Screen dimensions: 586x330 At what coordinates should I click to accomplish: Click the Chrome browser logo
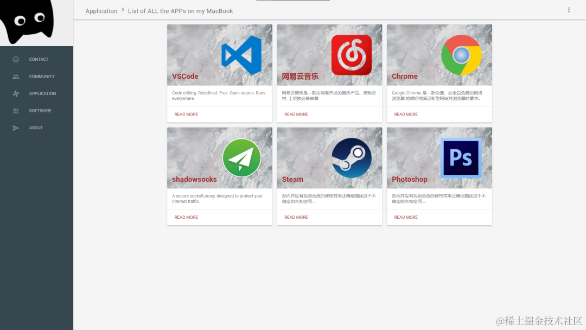pyautogui.click(x=461, y=55)
